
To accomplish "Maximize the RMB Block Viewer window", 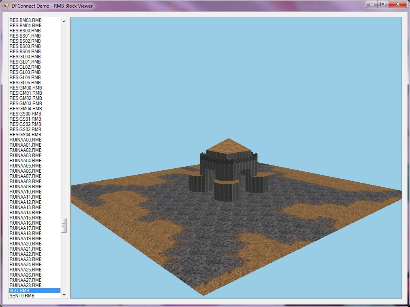I will [383, 4].
